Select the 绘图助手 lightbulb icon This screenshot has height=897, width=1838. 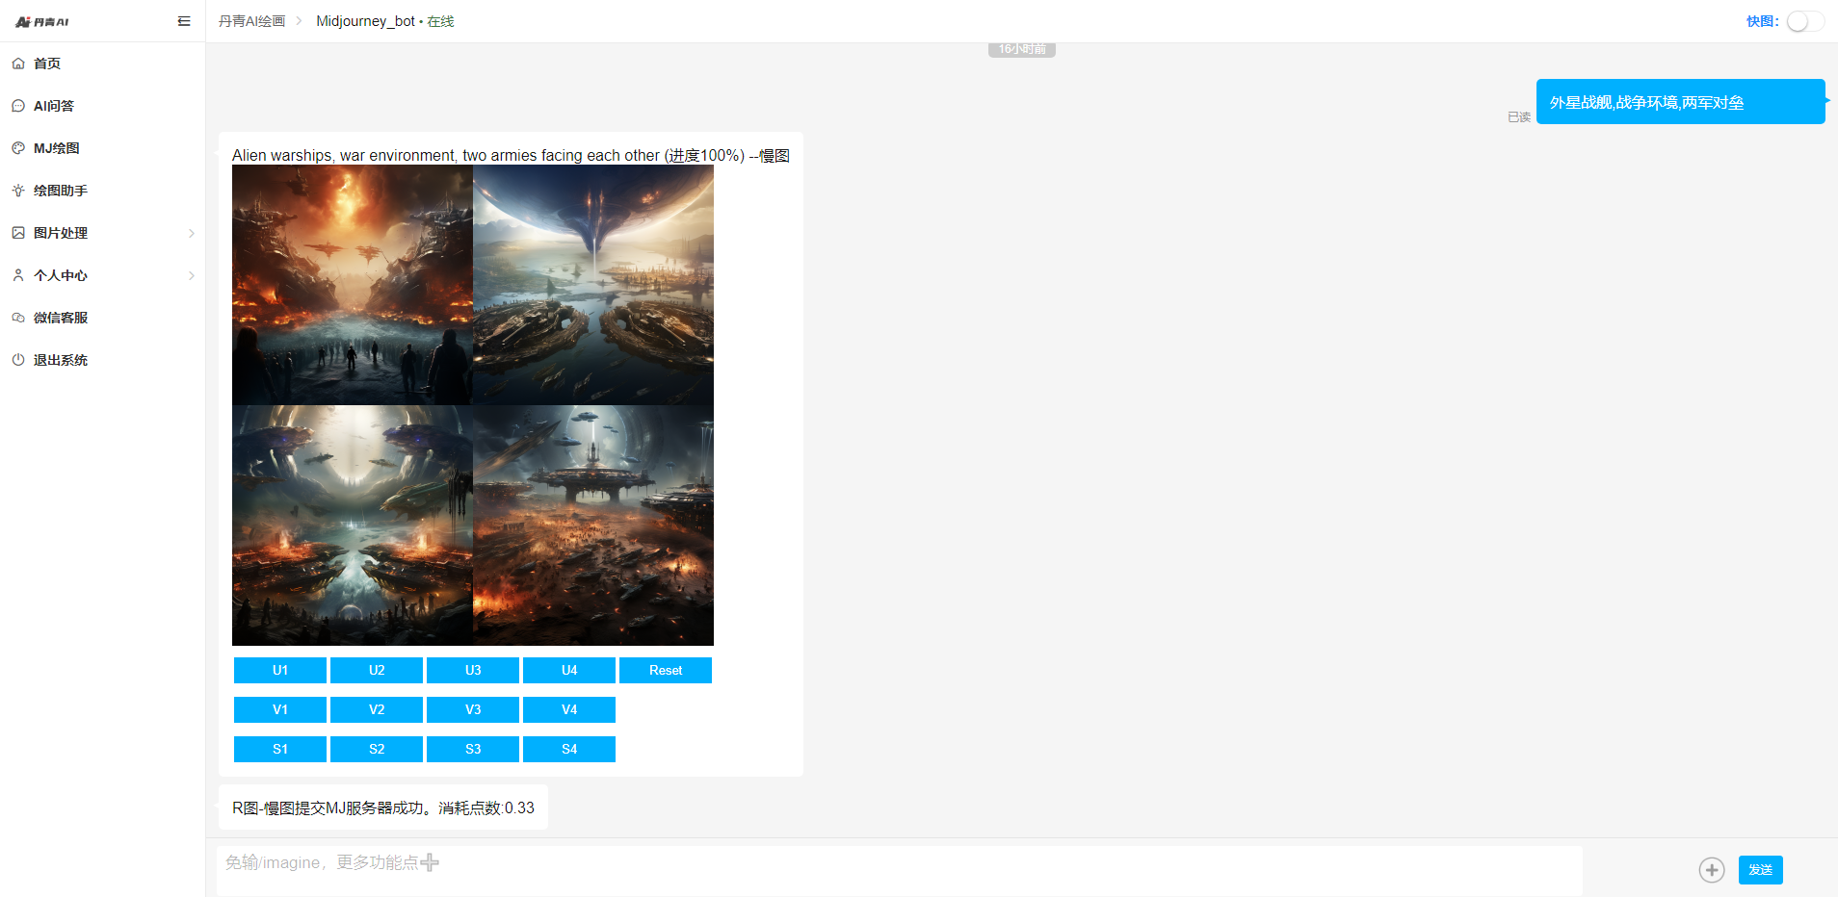(x=18, y=191)
